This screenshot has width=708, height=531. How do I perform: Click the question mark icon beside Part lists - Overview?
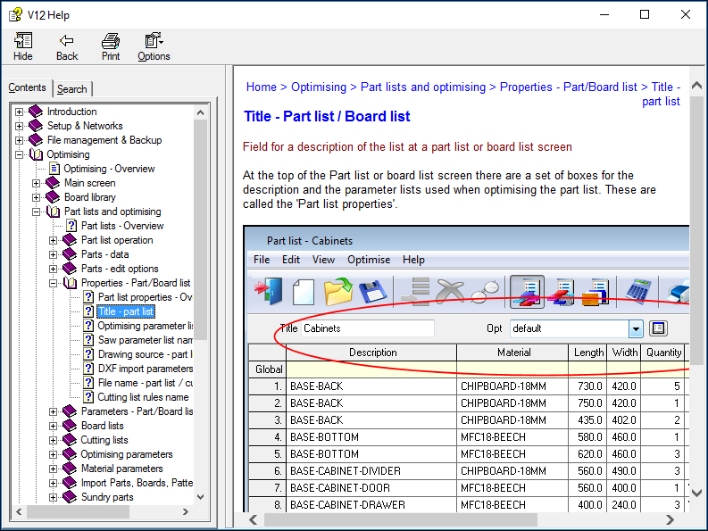click(71, 225)
